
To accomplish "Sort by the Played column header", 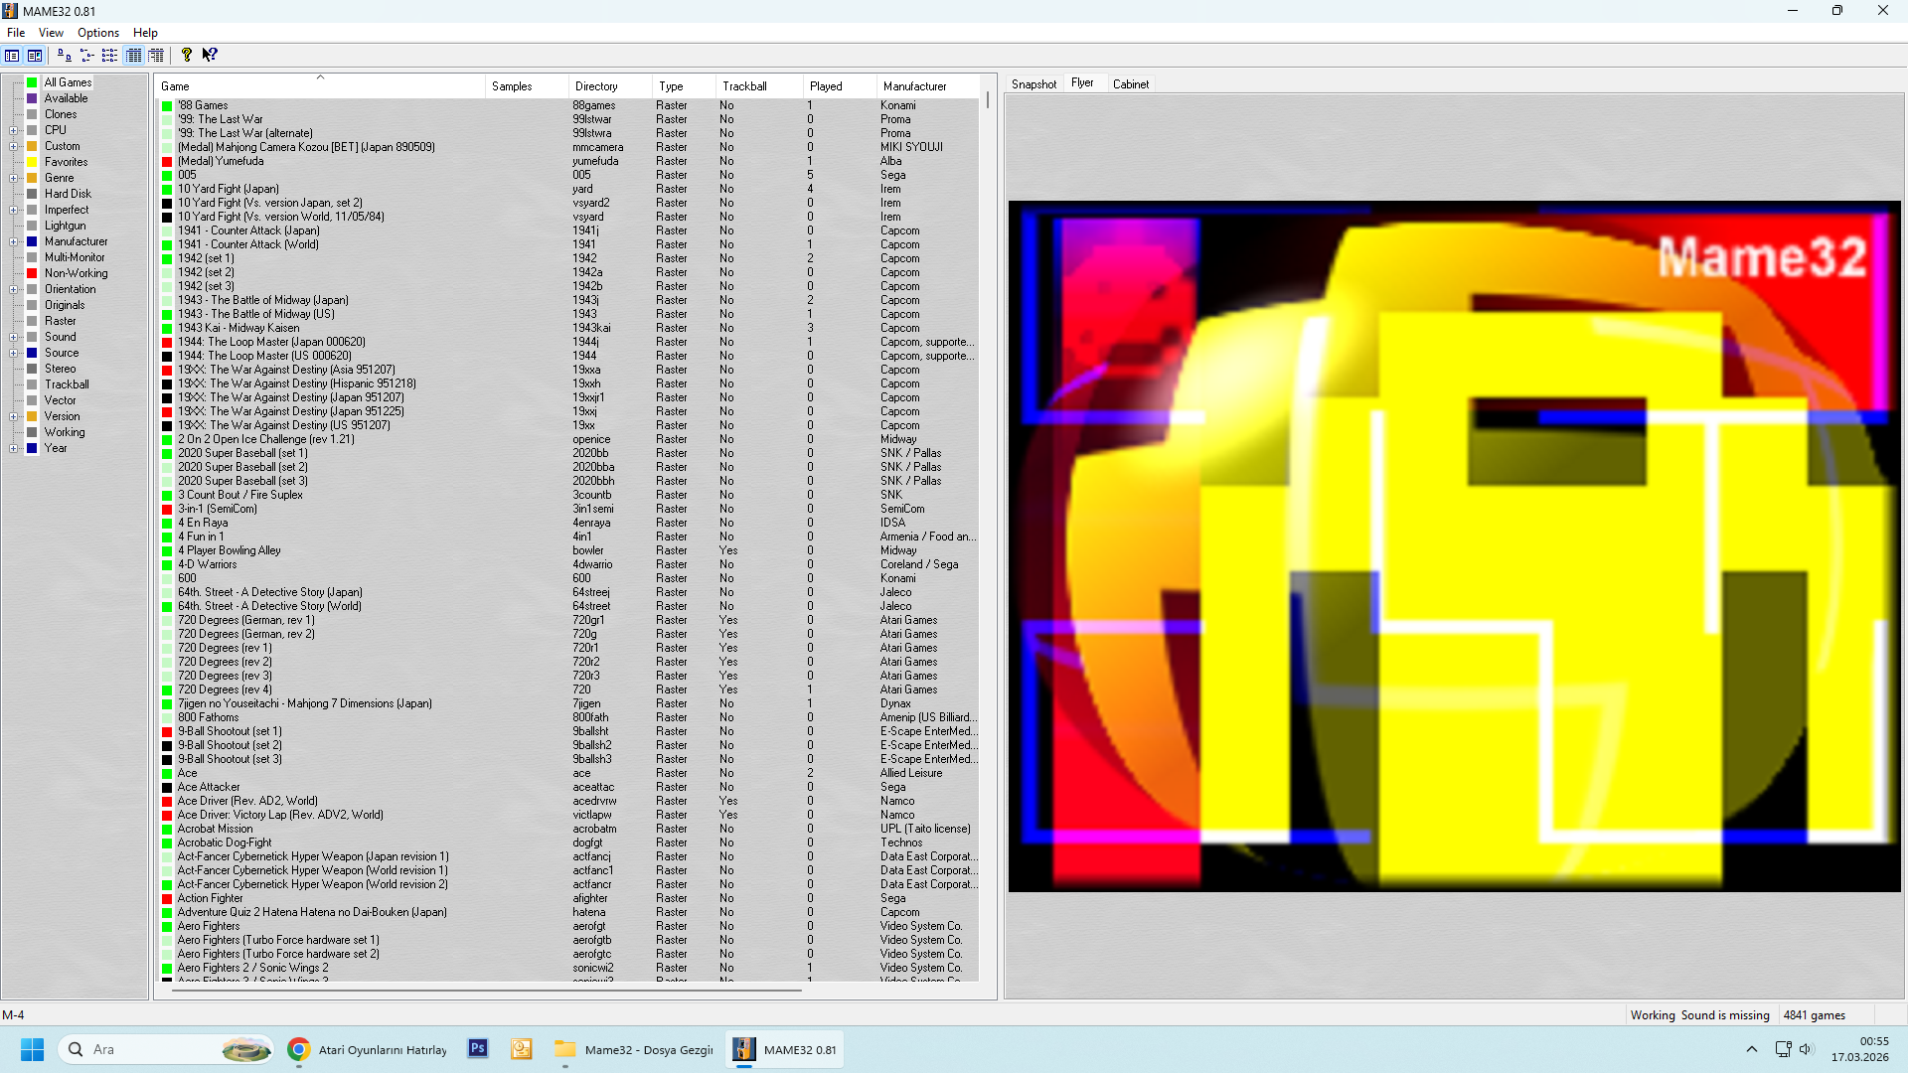I will pos(840,86).
